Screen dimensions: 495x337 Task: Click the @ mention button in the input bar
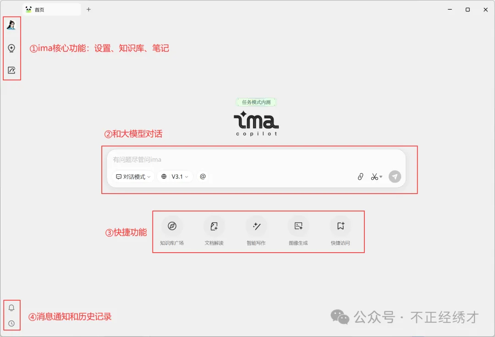[203, 177]
